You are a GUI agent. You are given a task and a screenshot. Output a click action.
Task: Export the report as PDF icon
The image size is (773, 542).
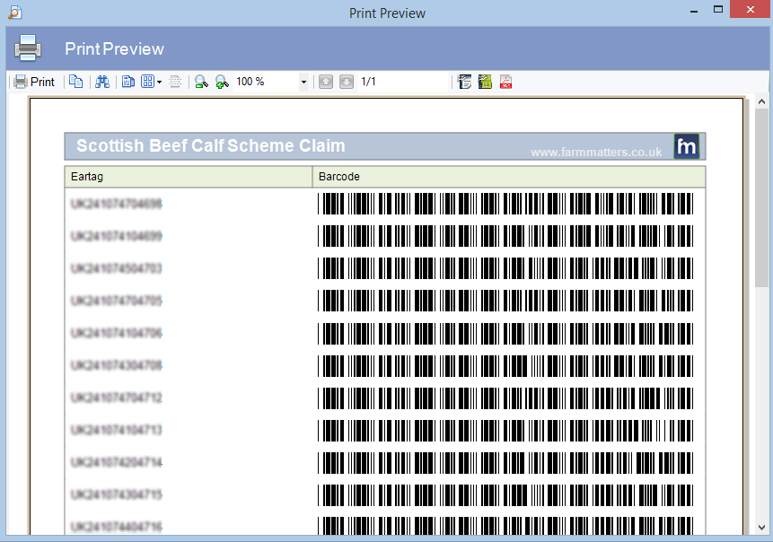[505, 82]
